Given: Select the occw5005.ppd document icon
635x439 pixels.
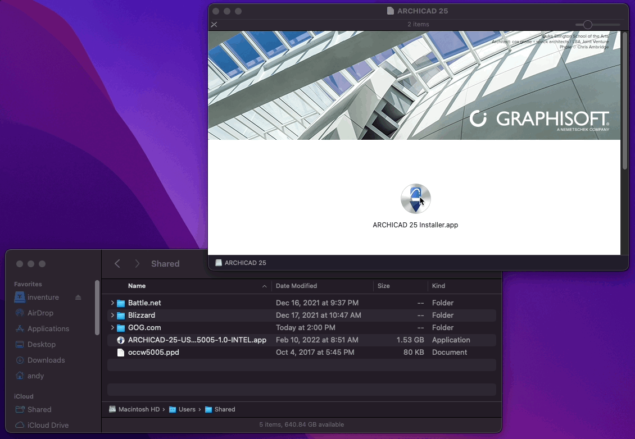Looking at the screenshot, I should 121,353.
